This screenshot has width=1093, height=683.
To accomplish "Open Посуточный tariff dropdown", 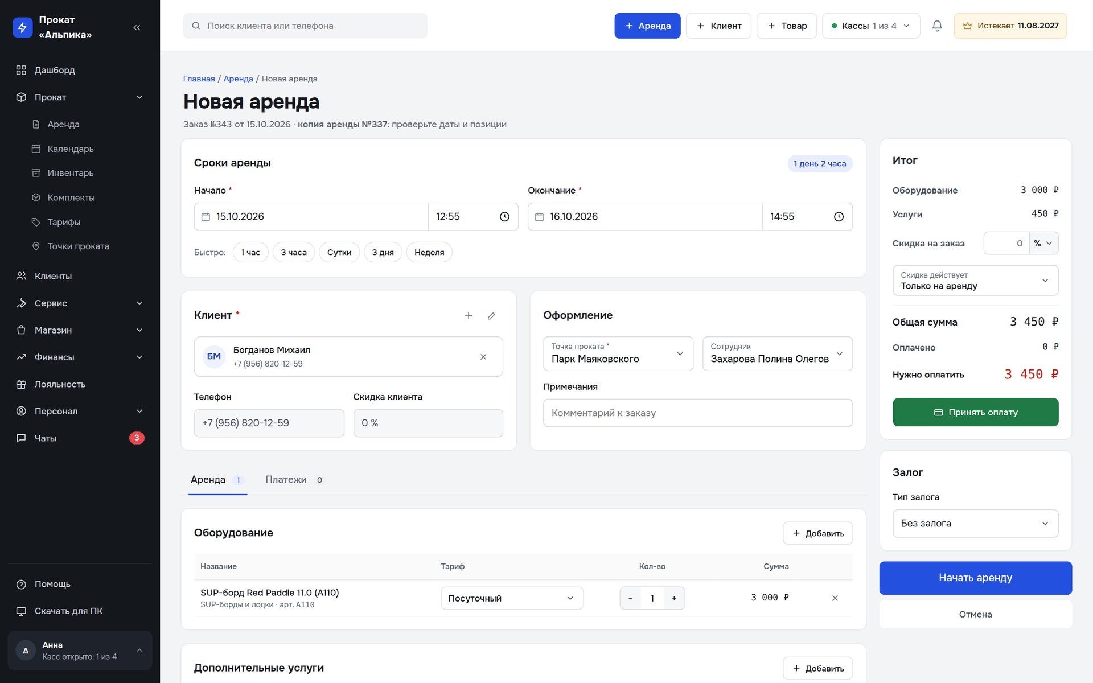I will pyautogui.click(x=512, y=598).
